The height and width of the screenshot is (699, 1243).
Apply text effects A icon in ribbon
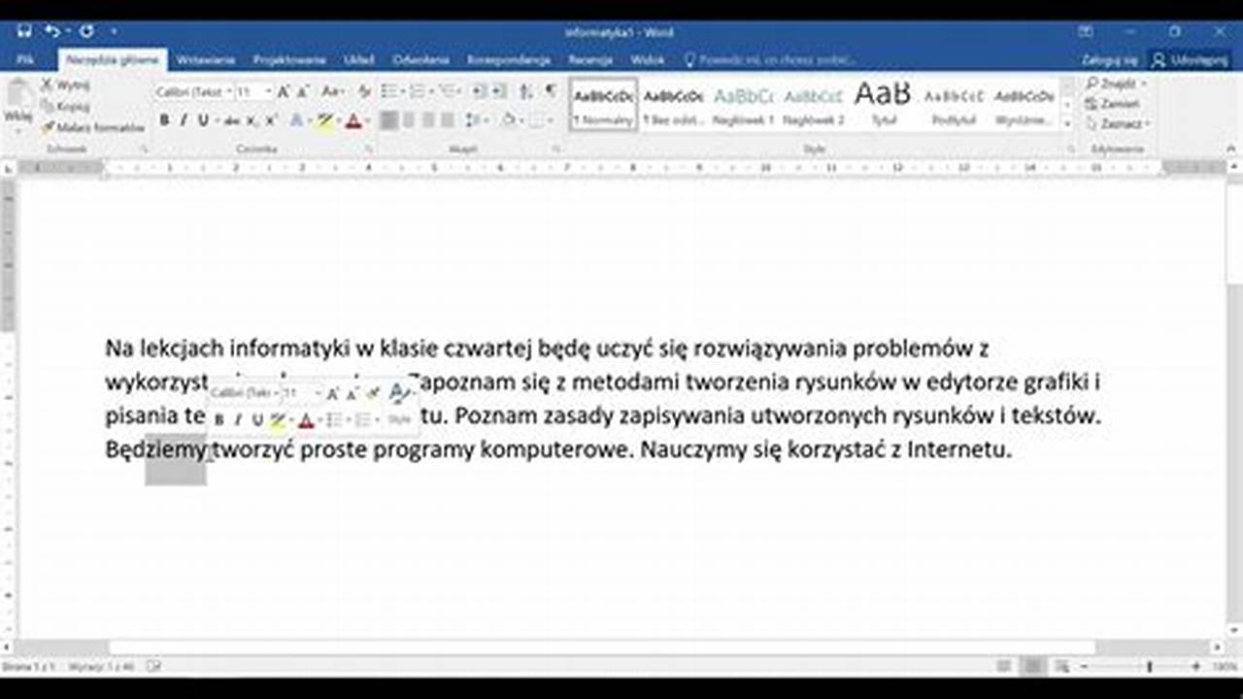point(298,120)
